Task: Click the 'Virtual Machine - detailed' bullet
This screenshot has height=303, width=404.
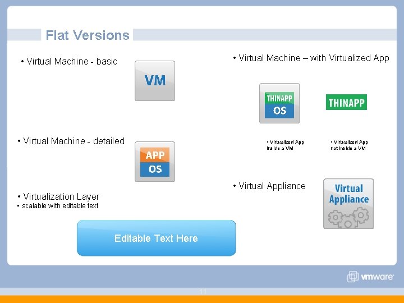Action: (71, 141)
